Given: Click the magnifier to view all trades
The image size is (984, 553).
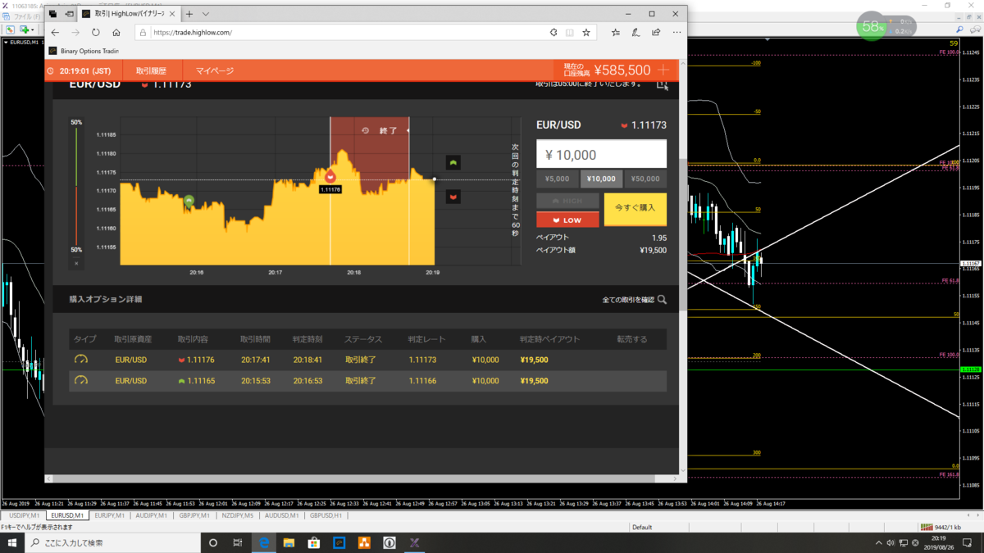Looking at the screenshot, I should [x=662, y=300].
